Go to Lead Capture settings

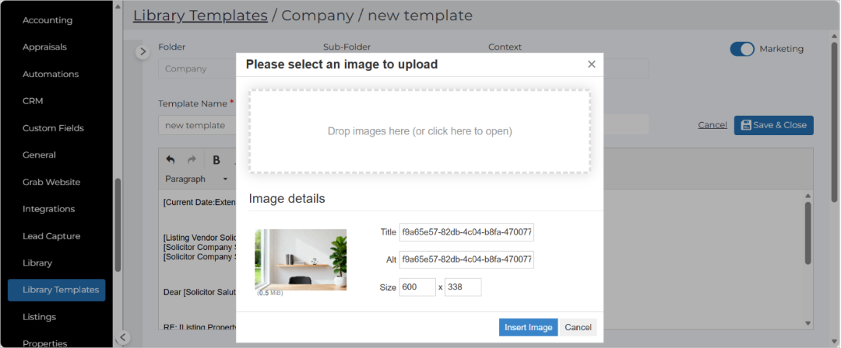51,236
